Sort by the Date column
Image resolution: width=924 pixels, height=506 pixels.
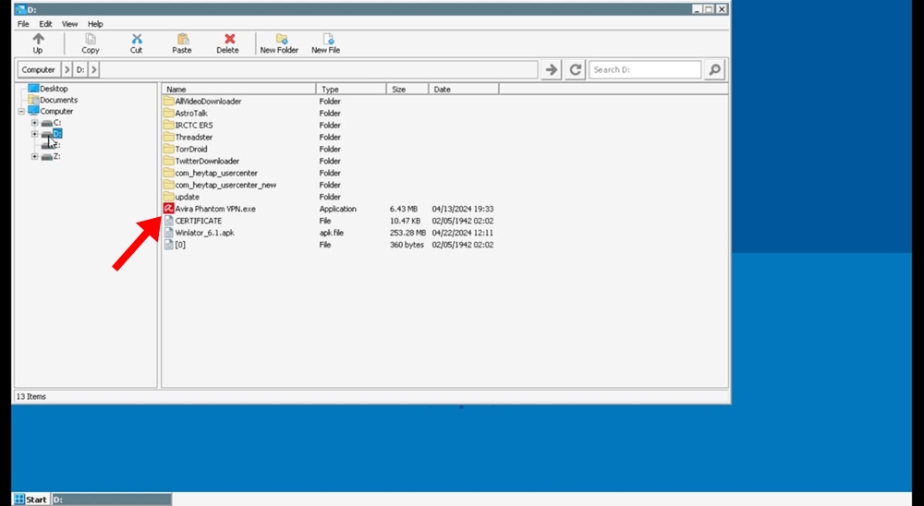point(464,90)
